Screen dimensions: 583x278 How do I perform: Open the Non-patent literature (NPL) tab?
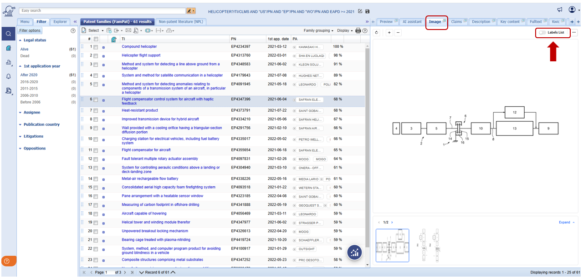point(181,21)
